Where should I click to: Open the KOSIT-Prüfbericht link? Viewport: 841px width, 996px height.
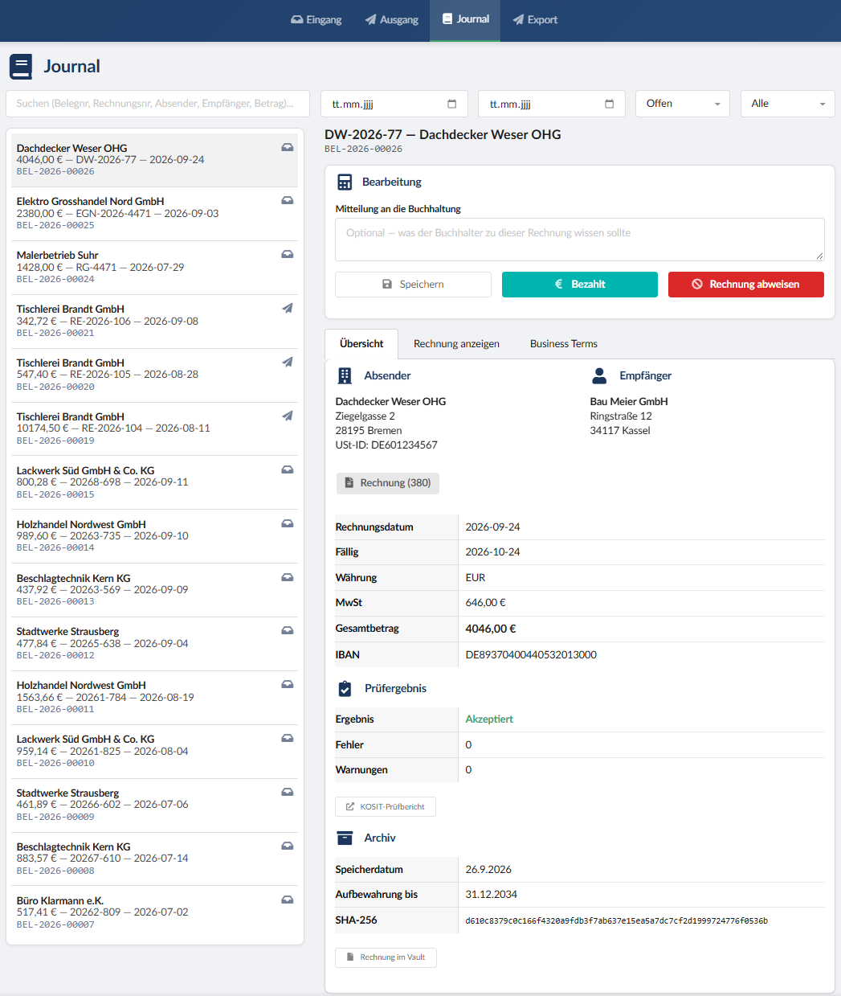pyautogui.click(x=386, y=807)
